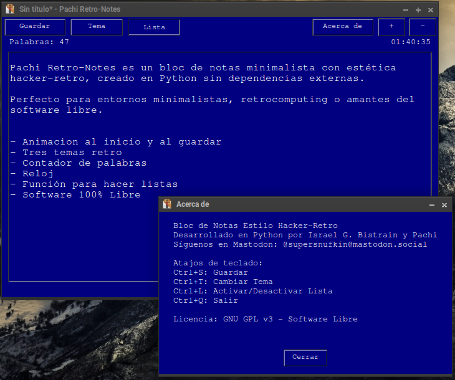Decrease font size with the - toolbar button

(x=423, y=27)
